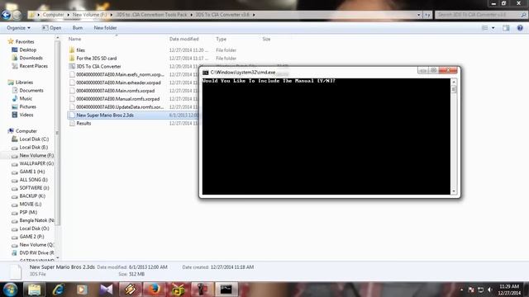Switch to cmd window on taskbar
Image resolution: width=529 pixels, height=297 pixels.
(x=226, y=290)
